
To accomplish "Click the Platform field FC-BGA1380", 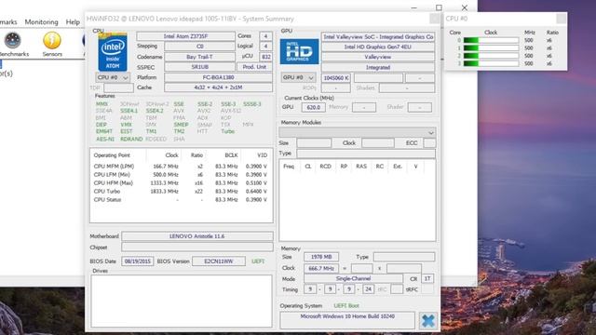I will [x=218, y=77].
